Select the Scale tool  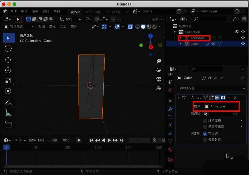(x=8, y=81)
